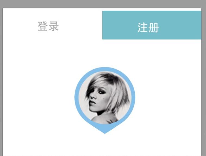206x156 pixels.
Task: Click the shoulder in the avatar photo
Action: (x=105, y=119)
